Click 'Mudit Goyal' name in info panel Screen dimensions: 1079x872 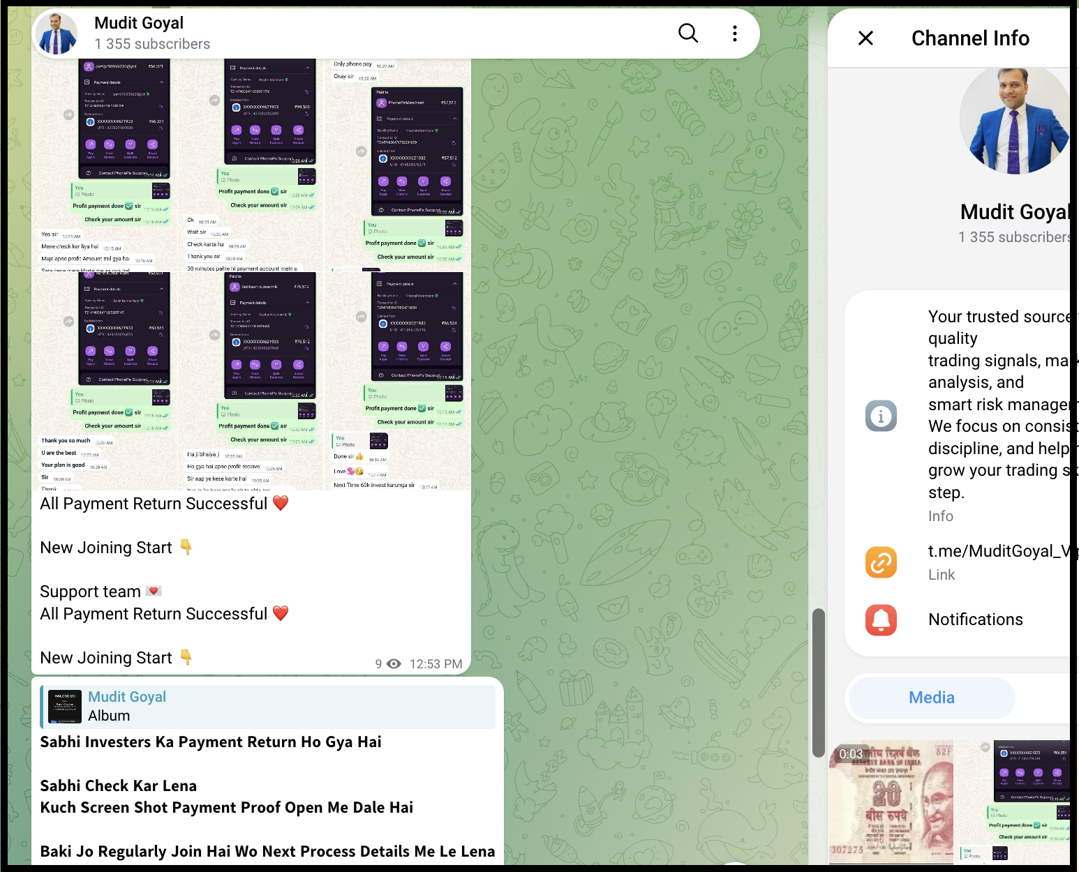point(1015,212)
